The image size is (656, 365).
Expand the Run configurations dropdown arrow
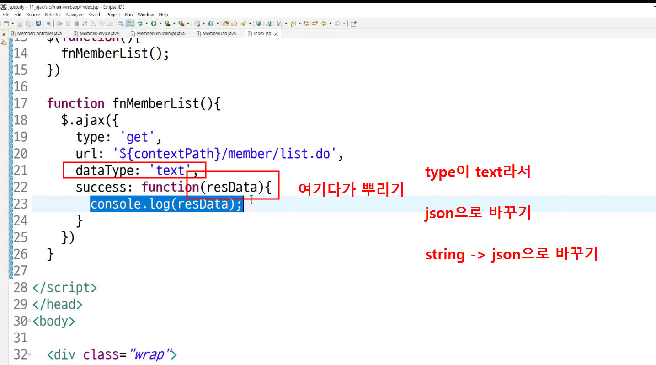point(160,24)
